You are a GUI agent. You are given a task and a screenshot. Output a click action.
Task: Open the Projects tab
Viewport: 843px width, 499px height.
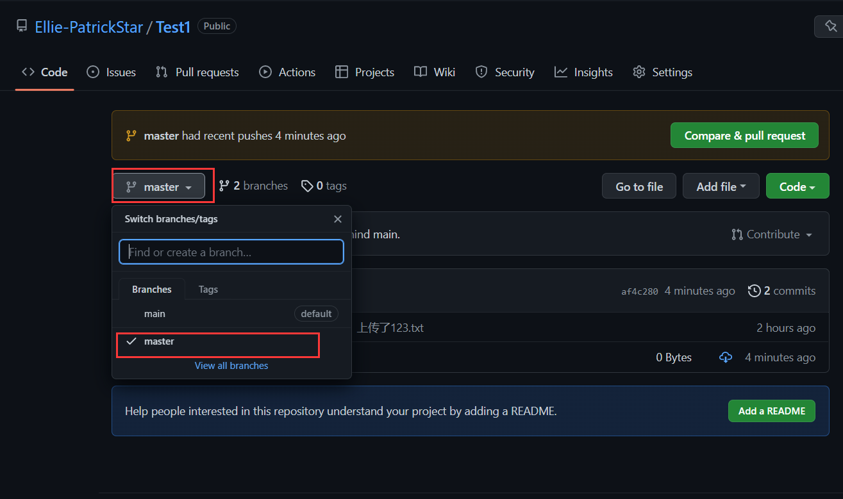point(365,72)
